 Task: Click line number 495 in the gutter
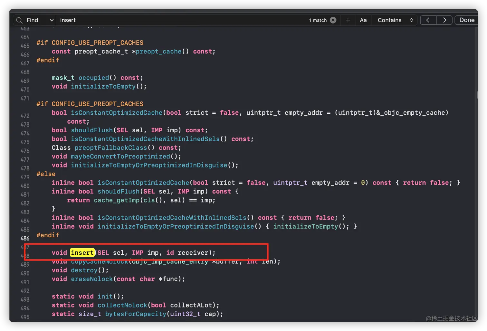click(x=25, y=317)
